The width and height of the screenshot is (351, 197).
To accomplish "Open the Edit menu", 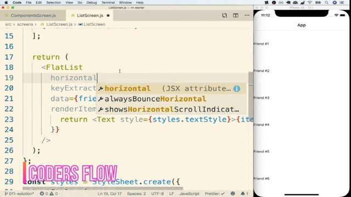I will 39,2.
